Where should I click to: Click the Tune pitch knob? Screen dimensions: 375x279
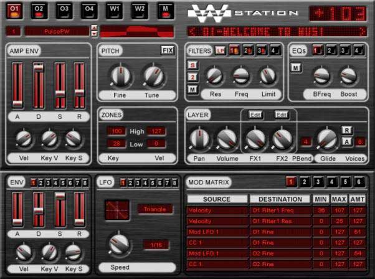153,76
